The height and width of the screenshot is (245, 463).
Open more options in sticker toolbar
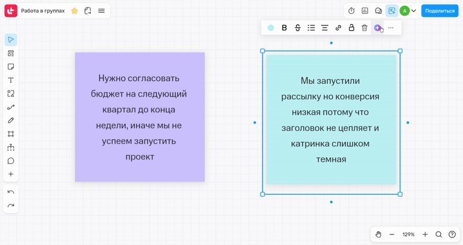(391, 28)
